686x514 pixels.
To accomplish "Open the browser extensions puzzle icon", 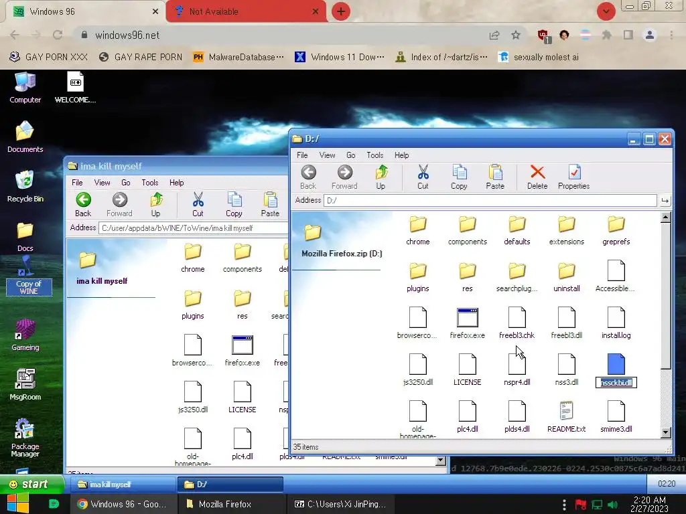I will (606, 35).
